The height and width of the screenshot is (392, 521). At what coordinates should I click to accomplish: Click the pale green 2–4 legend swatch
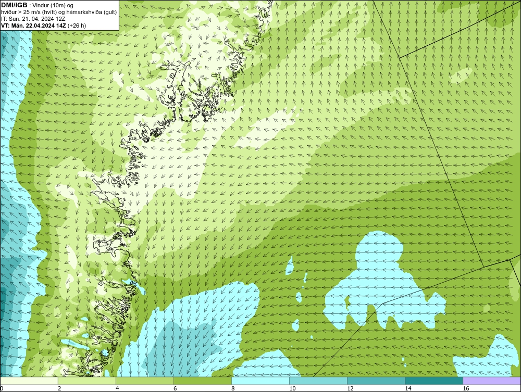(87, 381)
